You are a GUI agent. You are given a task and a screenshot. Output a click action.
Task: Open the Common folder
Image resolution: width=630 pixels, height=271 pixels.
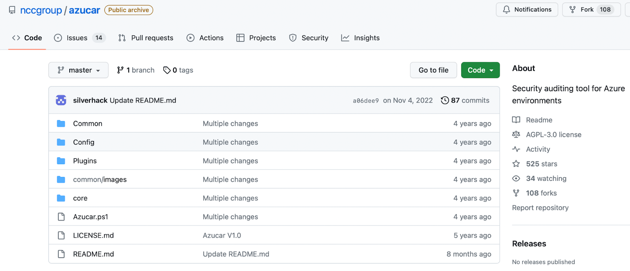pos(88,124)
